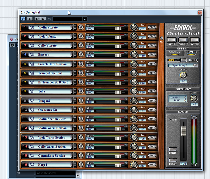Click the RESET button
The image size is (210, 179).
[x=173, y=160]
